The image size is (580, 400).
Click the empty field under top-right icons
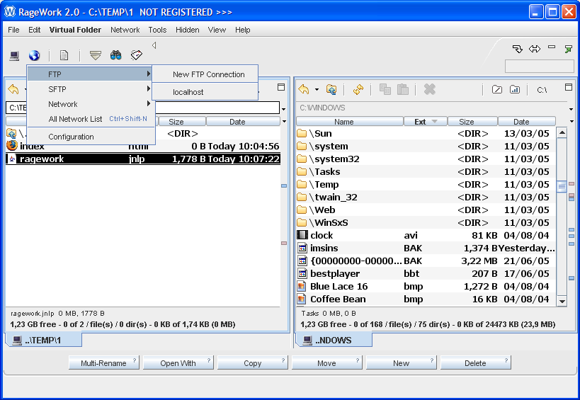click(x=540, y=67)
